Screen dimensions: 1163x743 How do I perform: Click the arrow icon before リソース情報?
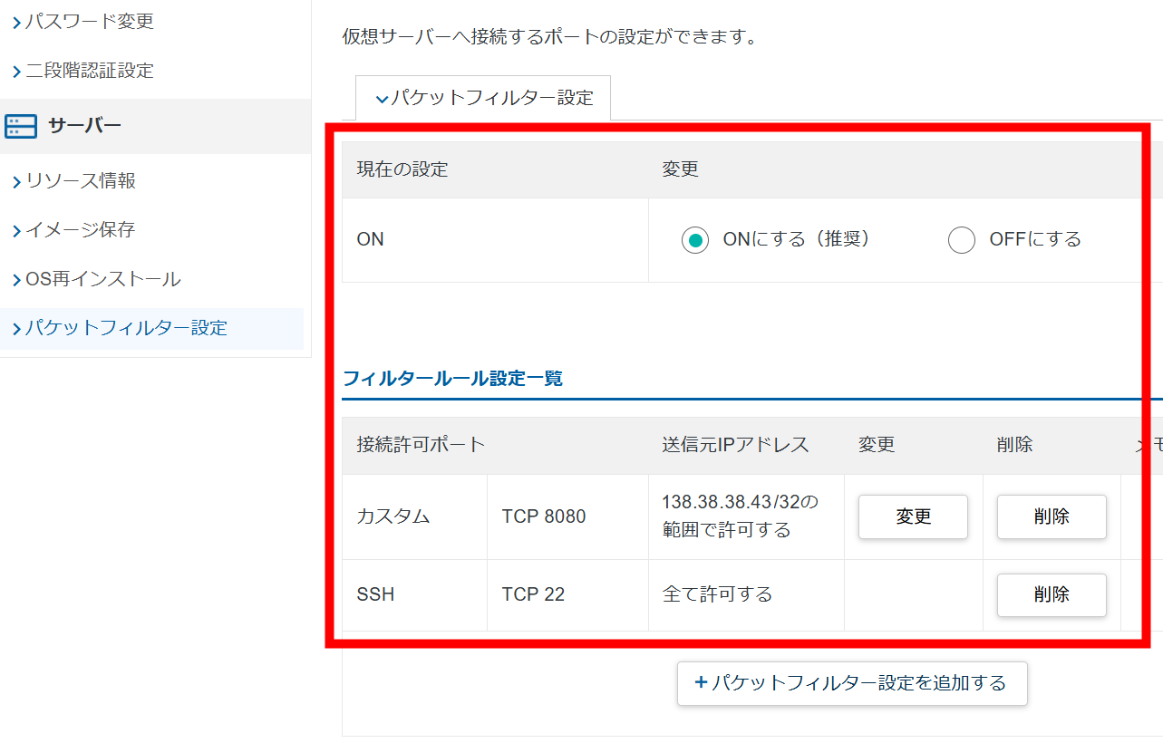click(16, 182)
